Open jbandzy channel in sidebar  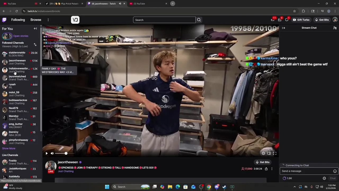20,133
